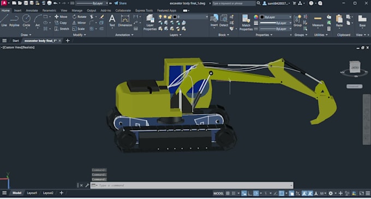This screenshot has height=199, width=371.
Task: Go to the Start file tab
Action: [x=16, y=41]
